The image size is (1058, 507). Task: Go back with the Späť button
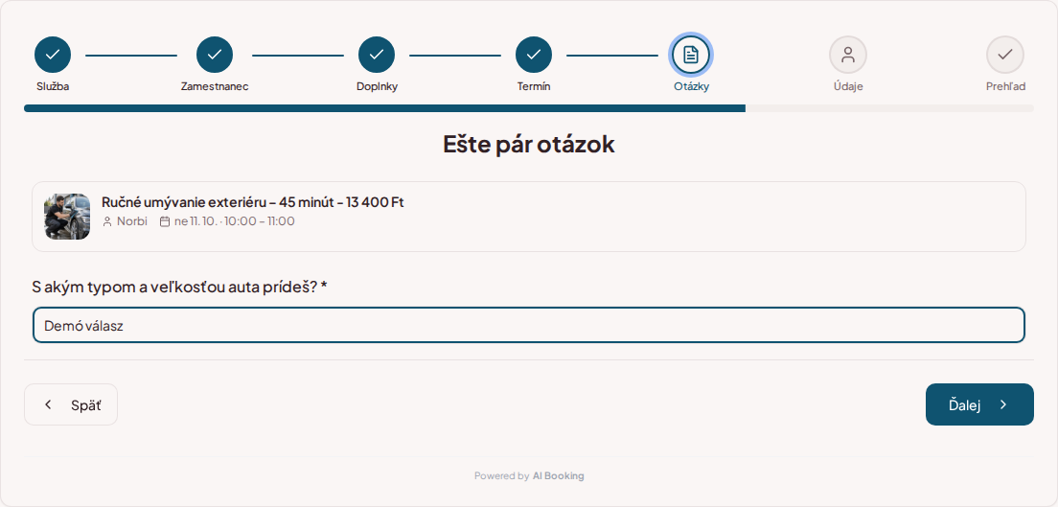71,404
